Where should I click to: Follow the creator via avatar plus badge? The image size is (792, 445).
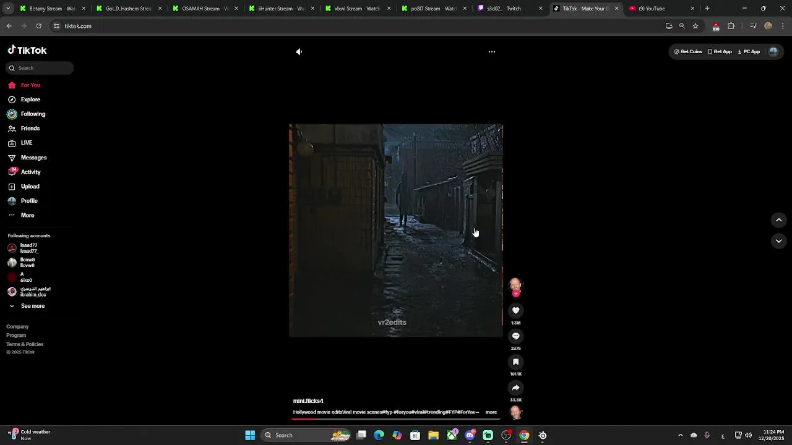click(x=516, y=294)
